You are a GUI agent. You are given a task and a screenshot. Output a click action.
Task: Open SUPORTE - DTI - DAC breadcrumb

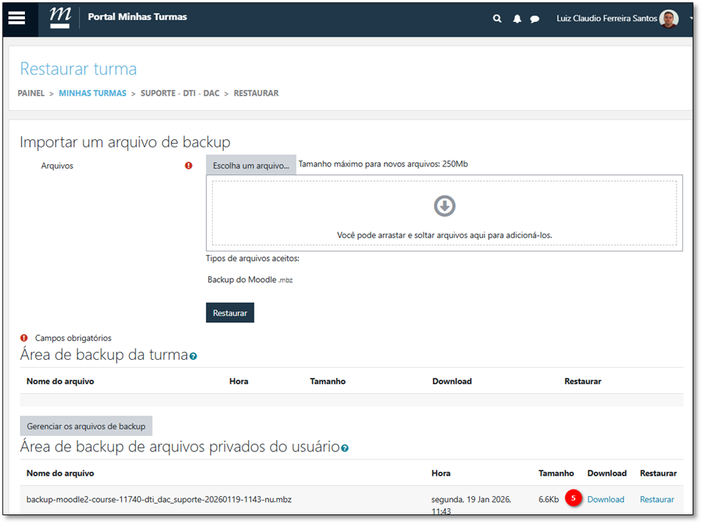point(180,93)
